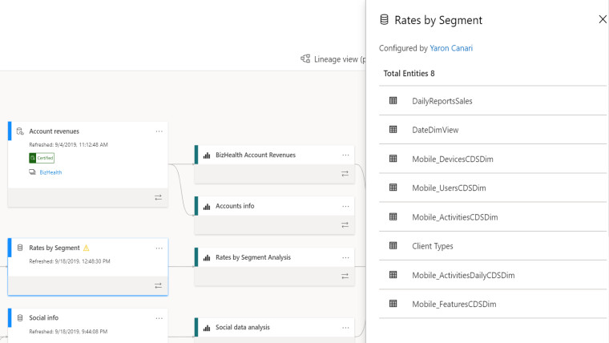Viewport: 609px width, 343px height.
Task: Click lineage arrows icon on Account revenues card
Action: click(158, 198)
